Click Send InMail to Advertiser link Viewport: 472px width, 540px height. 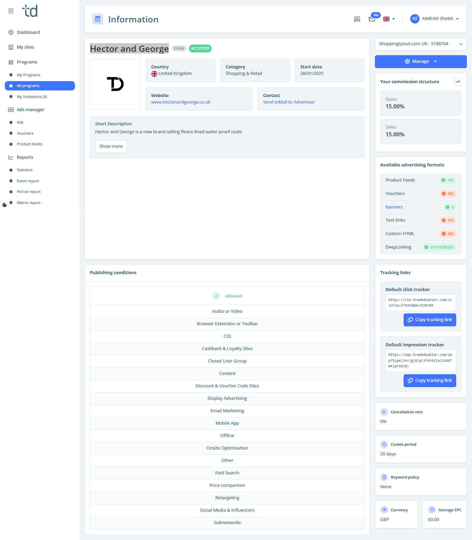[x=289, y=102]
